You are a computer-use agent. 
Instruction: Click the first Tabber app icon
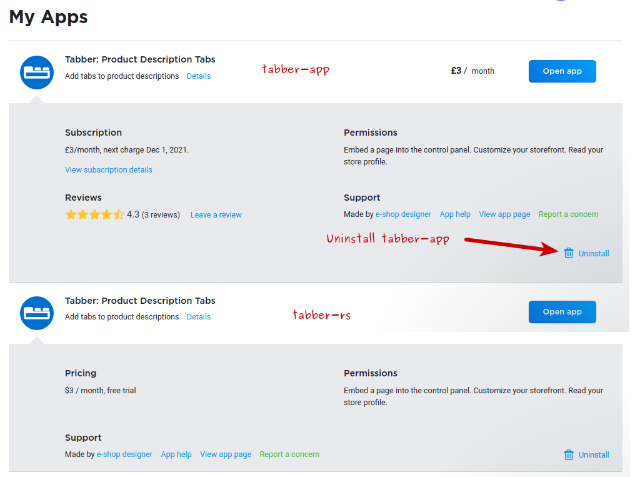coord(37,72)
